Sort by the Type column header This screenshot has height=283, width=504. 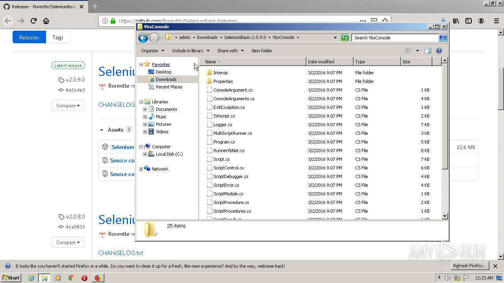tap(377, 62)
